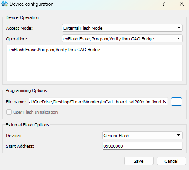
Task: Expand the Operation dropdown list
Action: [122, 38]
